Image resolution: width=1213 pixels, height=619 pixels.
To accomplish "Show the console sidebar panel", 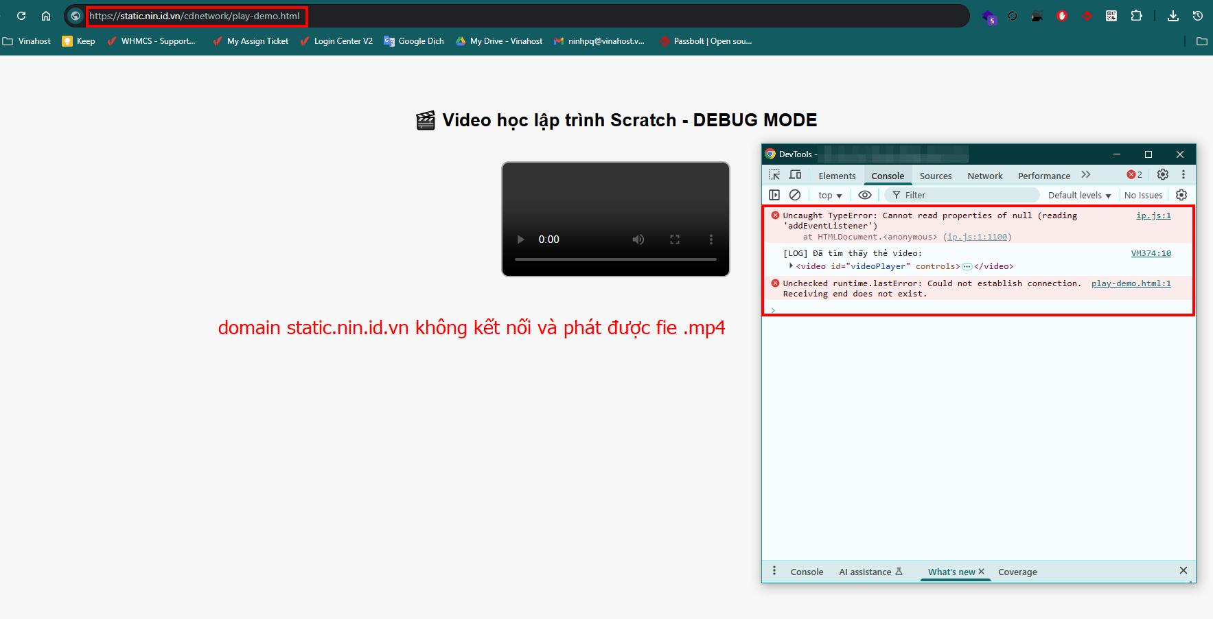I will tap(774, 195).
